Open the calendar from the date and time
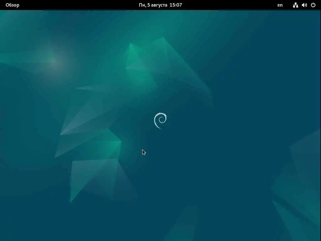The height and width of the screenshot is (241, 321). pyautogui.click(x=160, y=5)
